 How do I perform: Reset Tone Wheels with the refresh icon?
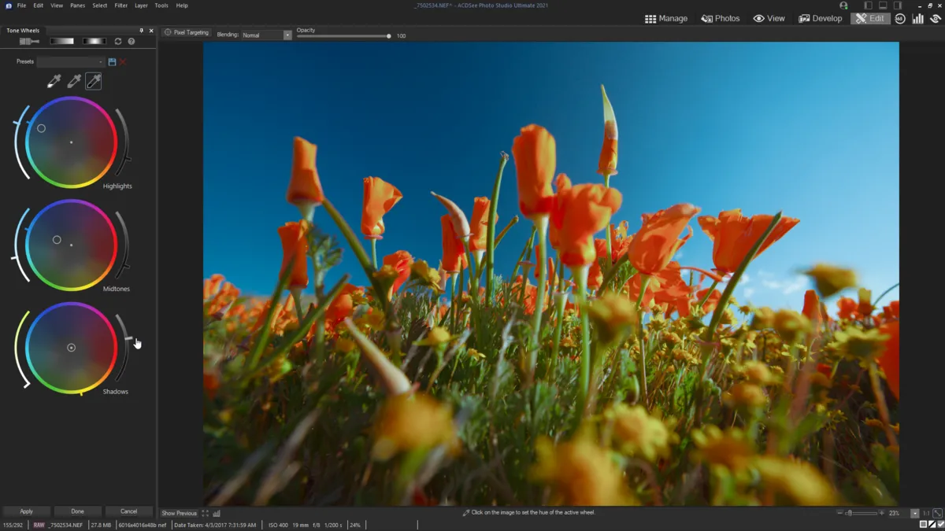[x=118, y=42]
